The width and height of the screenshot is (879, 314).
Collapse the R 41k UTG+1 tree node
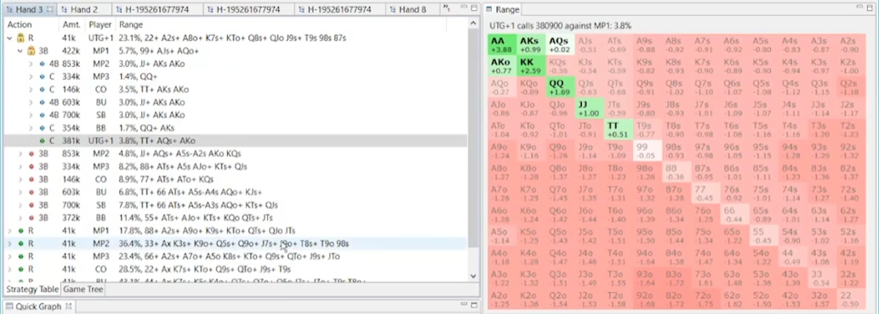point(9,38)
